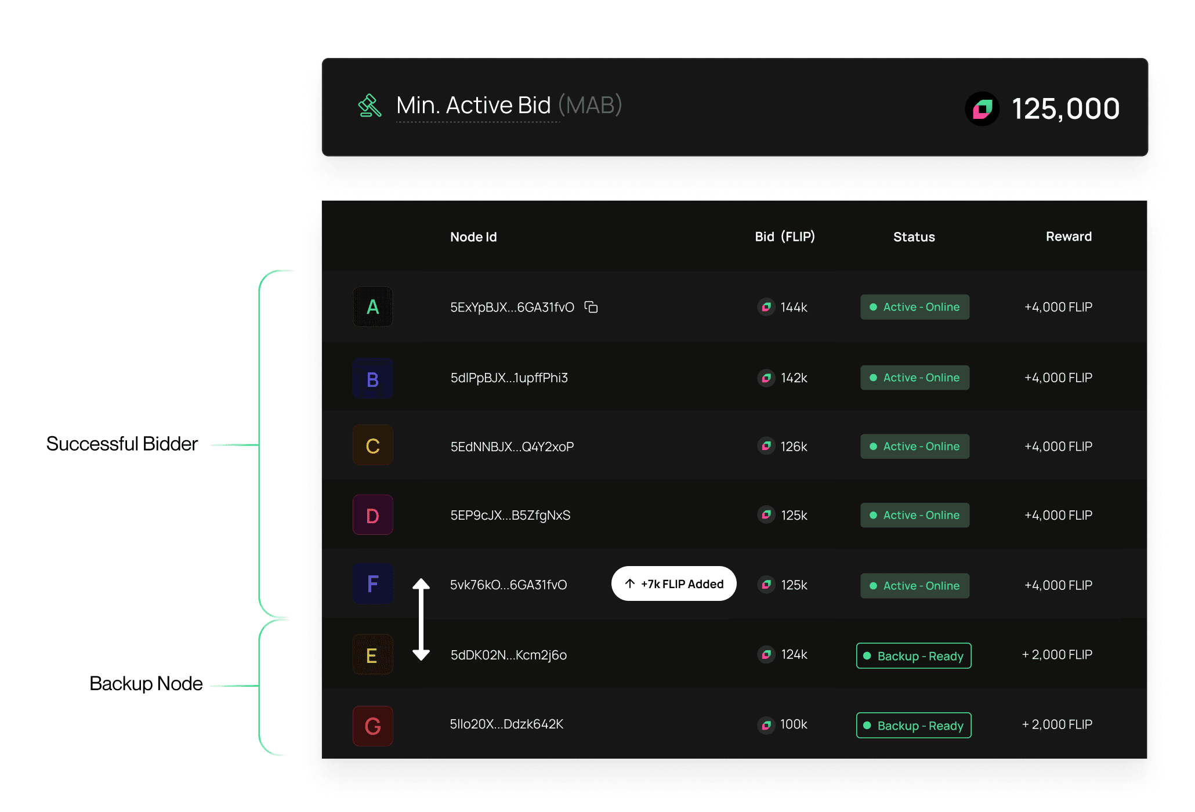Click the Backup Ready status badge for node E

(x=913, y=655)
